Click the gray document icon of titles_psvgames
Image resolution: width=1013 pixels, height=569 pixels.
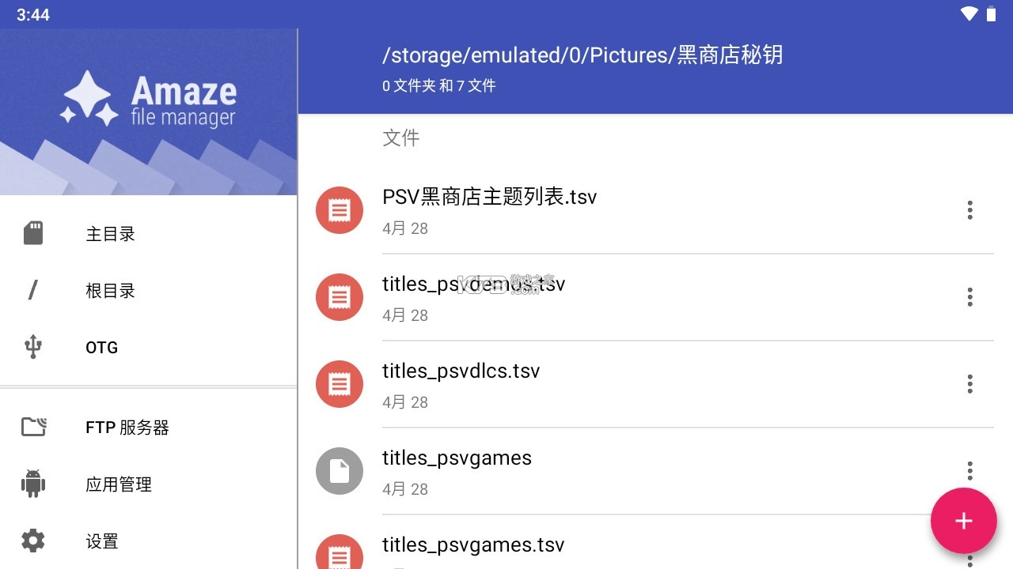tap(339, 471)
